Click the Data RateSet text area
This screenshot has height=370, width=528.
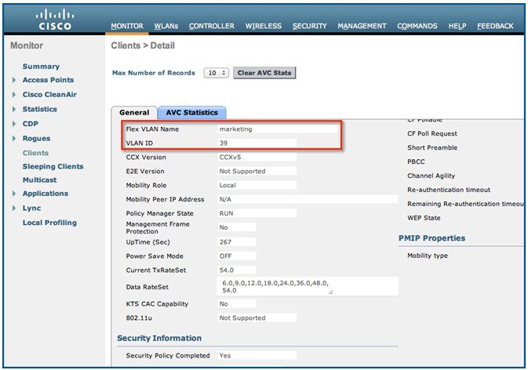pyautogui.click(x=308, y=287)
